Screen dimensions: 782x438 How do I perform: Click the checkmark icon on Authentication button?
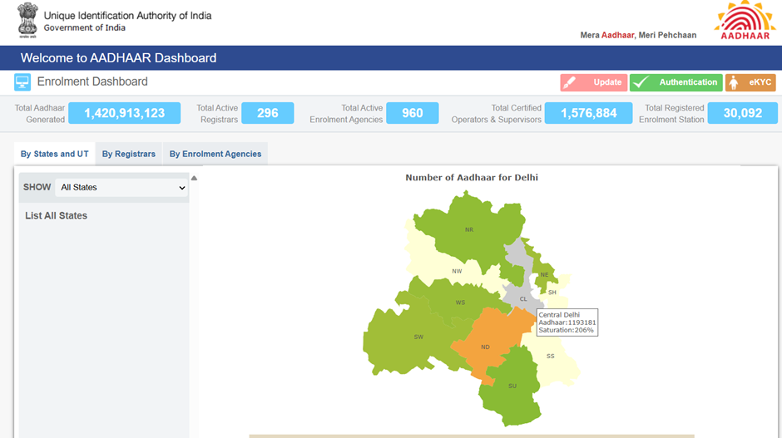641,82
